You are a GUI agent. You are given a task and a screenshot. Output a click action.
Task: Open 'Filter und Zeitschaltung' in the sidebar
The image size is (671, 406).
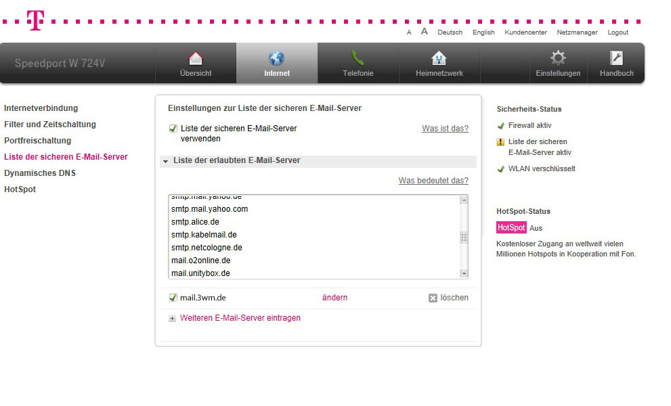[50, 125]
